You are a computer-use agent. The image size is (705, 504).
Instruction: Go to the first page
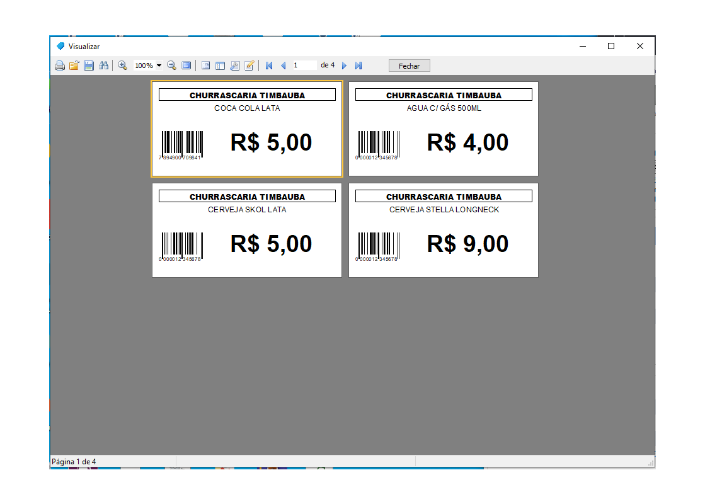(x=269, y=66)
